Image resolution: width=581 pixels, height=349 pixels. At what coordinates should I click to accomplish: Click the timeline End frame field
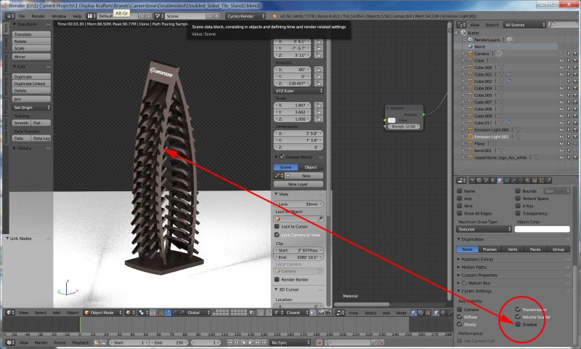pyautogui.click(x=169, y=342)
